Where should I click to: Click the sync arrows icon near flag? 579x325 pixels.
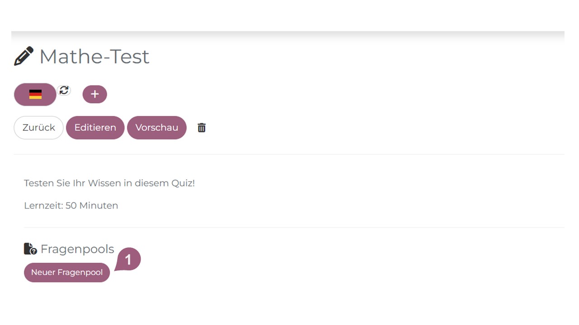click(64, 90)
